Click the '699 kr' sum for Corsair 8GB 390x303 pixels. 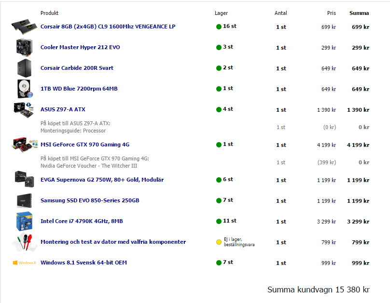[x=361, y=27]
